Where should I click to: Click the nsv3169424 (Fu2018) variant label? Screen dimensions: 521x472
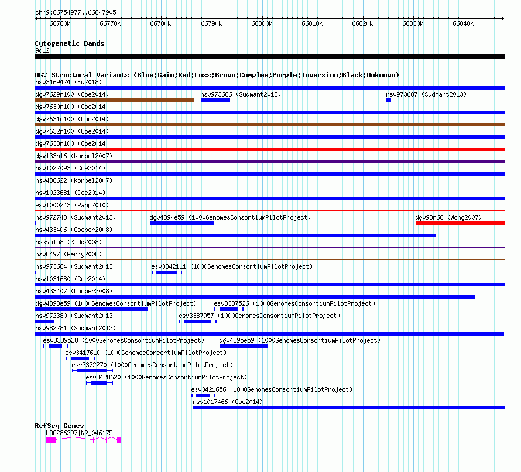click(x=68, y=82)
